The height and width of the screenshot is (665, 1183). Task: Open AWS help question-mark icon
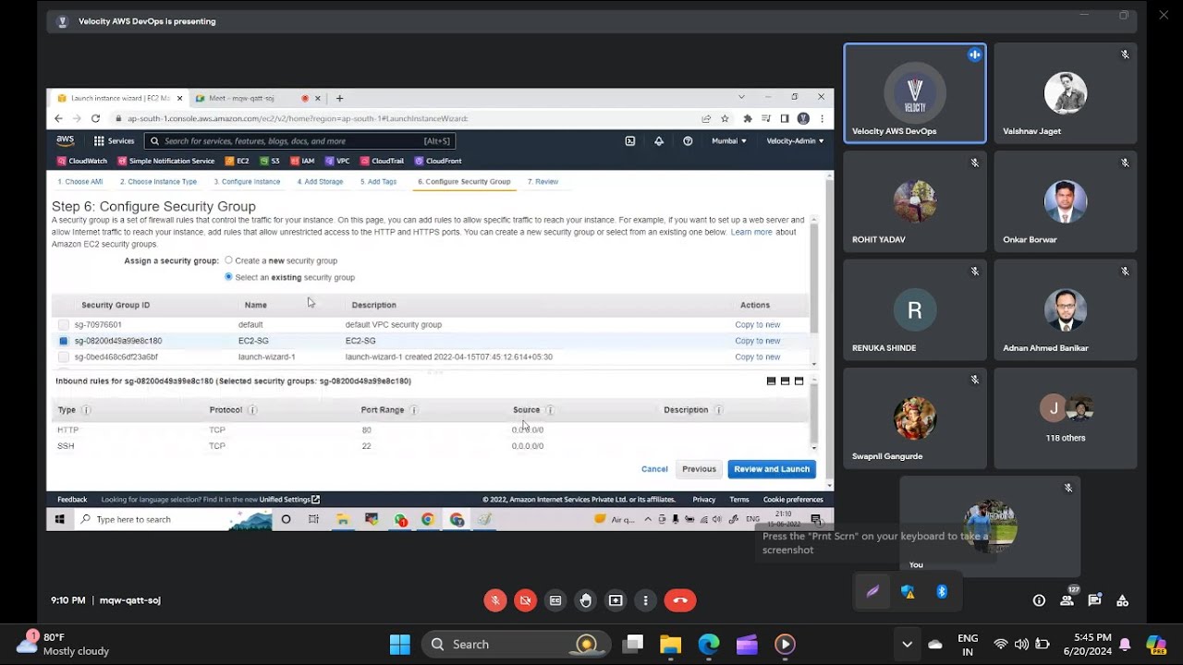tap(688, 141)
